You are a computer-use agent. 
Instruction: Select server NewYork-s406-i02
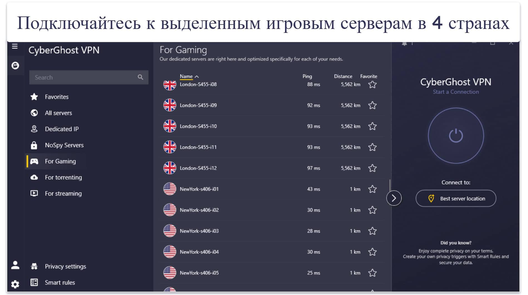click(x=272, y=210)
